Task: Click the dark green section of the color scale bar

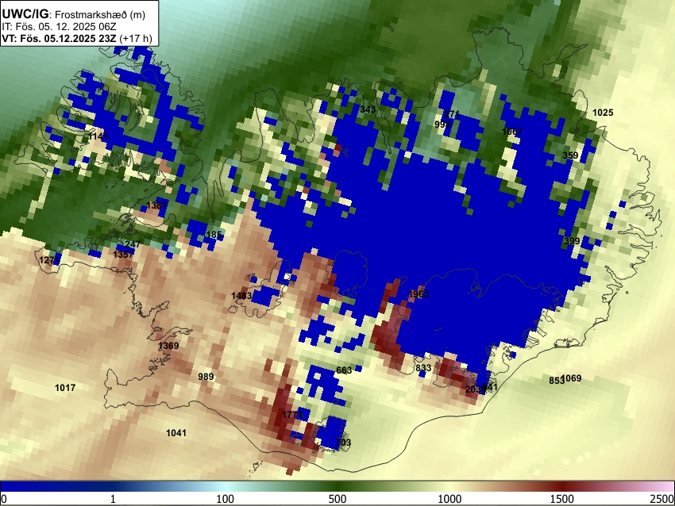Action: pyautogui.click(x=337, y=487)
